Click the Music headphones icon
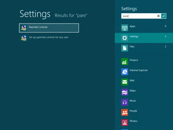This screenshot has width=173, height=130. coord(125,102)
